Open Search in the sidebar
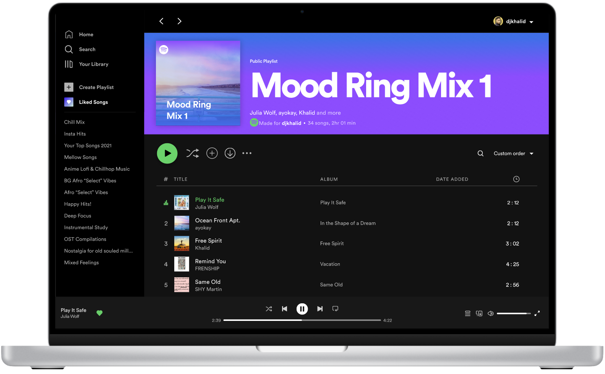 tap(80, 49)
